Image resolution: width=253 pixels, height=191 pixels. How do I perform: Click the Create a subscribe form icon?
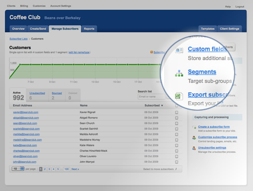pos(194,127)
